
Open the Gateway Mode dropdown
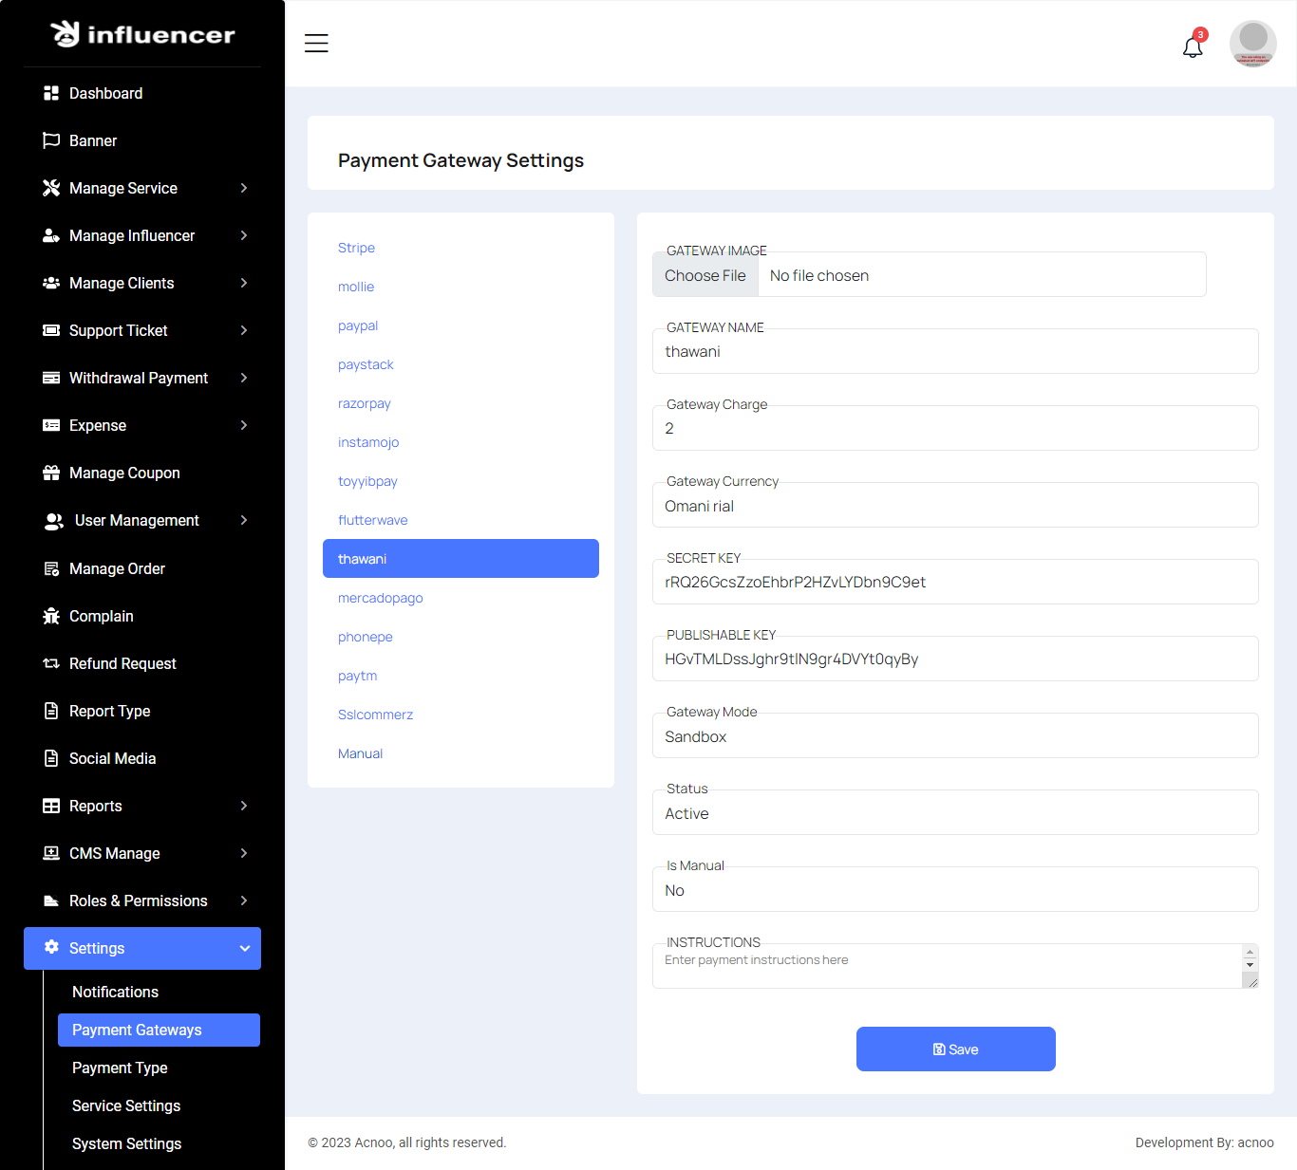click(x=954, y=736)
